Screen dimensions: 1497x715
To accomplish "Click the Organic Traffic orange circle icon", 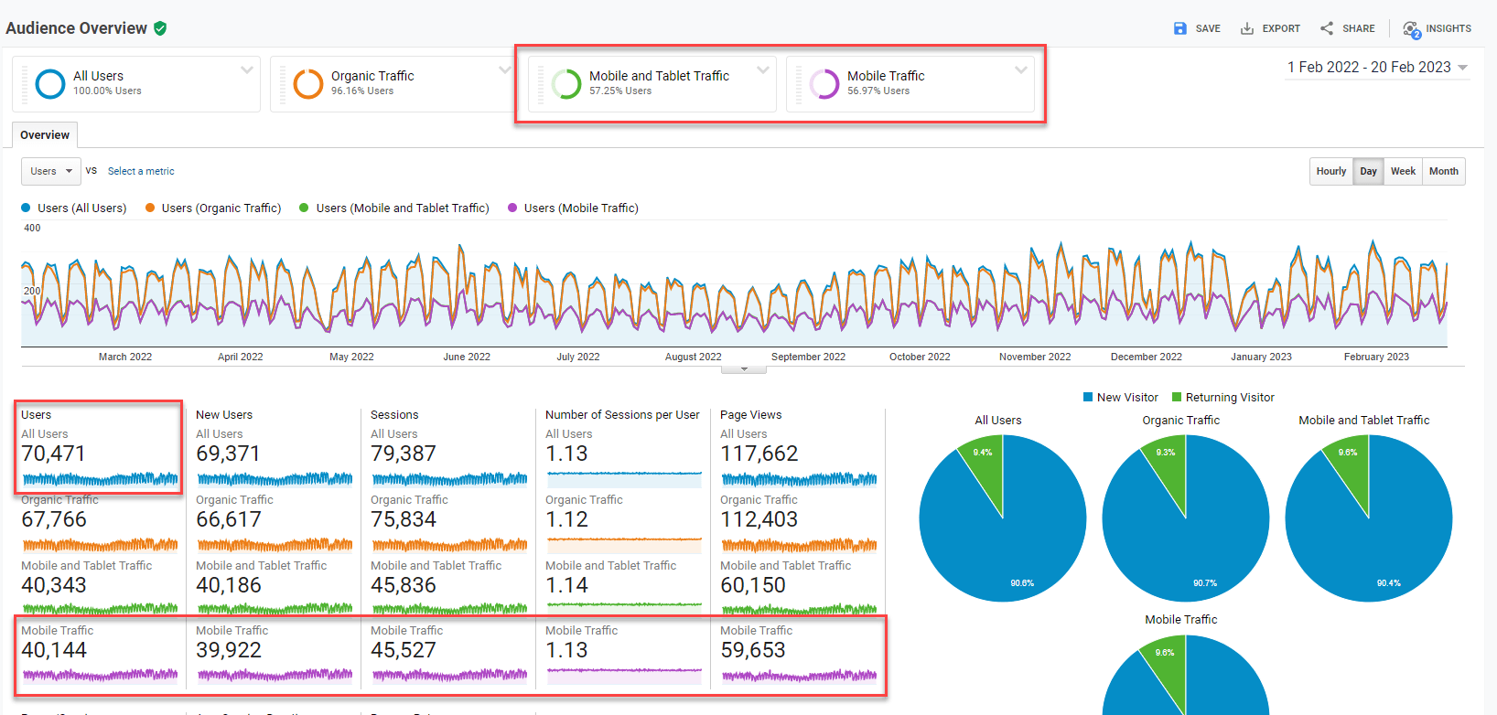I will click(307, 83).
